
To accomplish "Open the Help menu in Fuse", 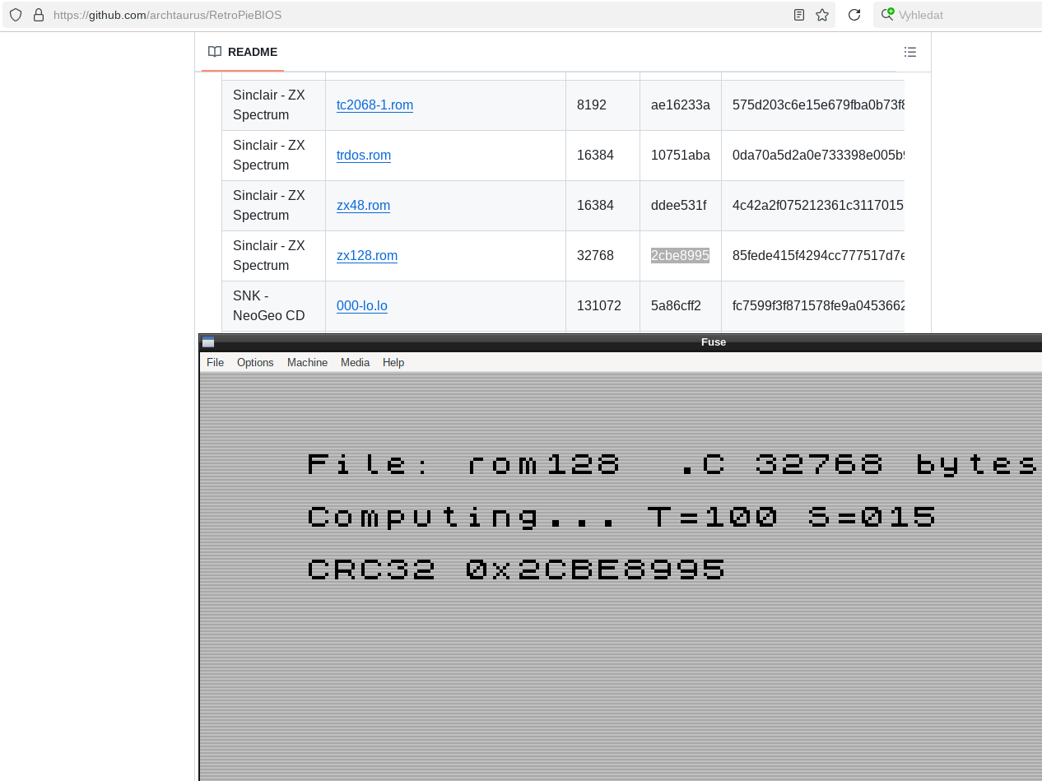I will pyautogui.click(x=393, y=362).
